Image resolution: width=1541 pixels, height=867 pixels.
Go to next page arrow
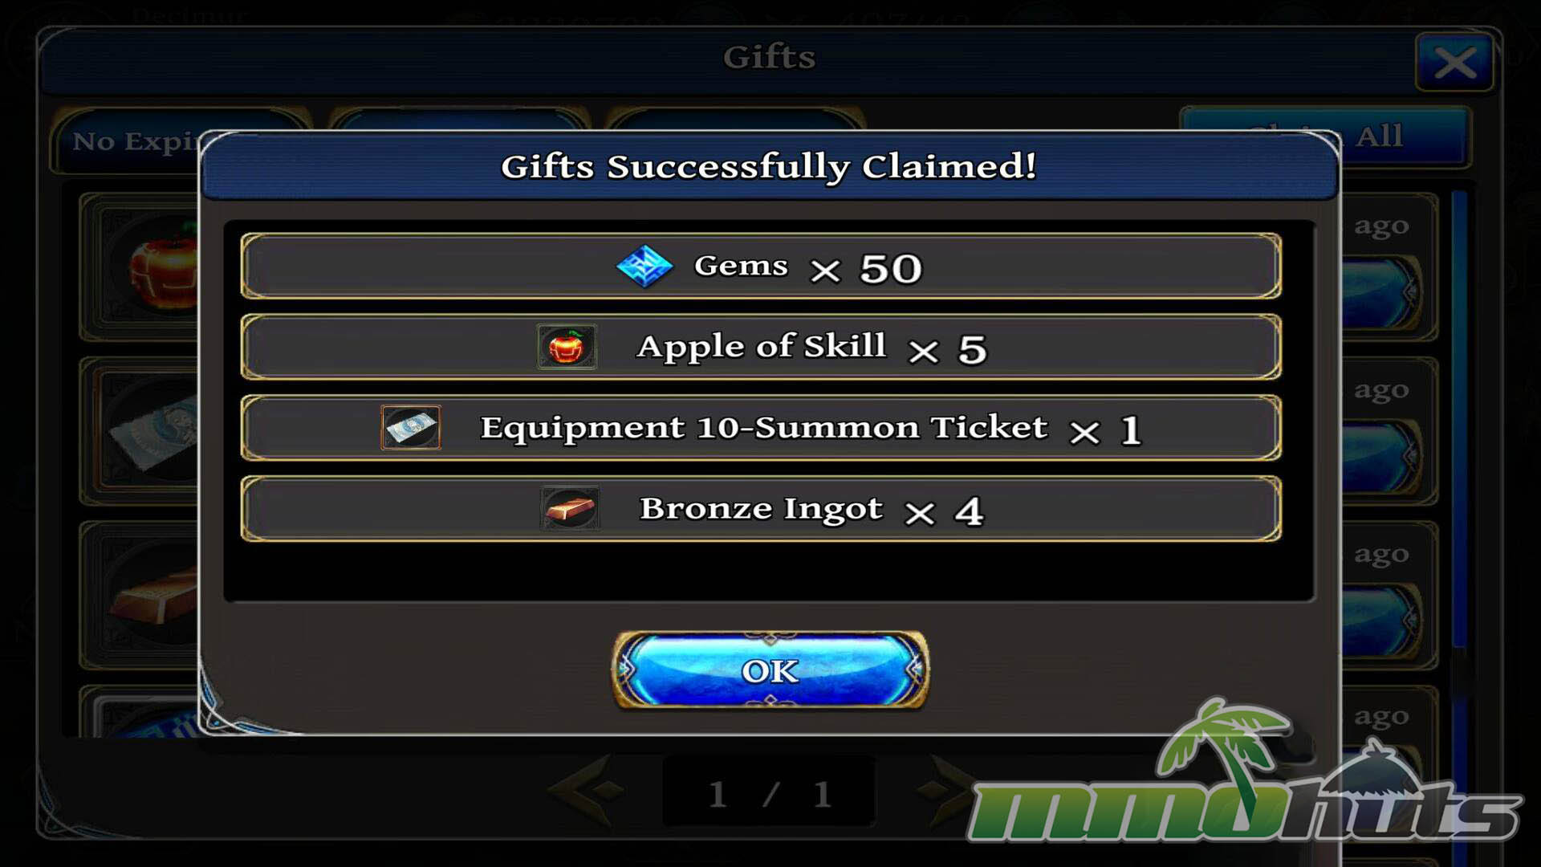coord(947,792)
